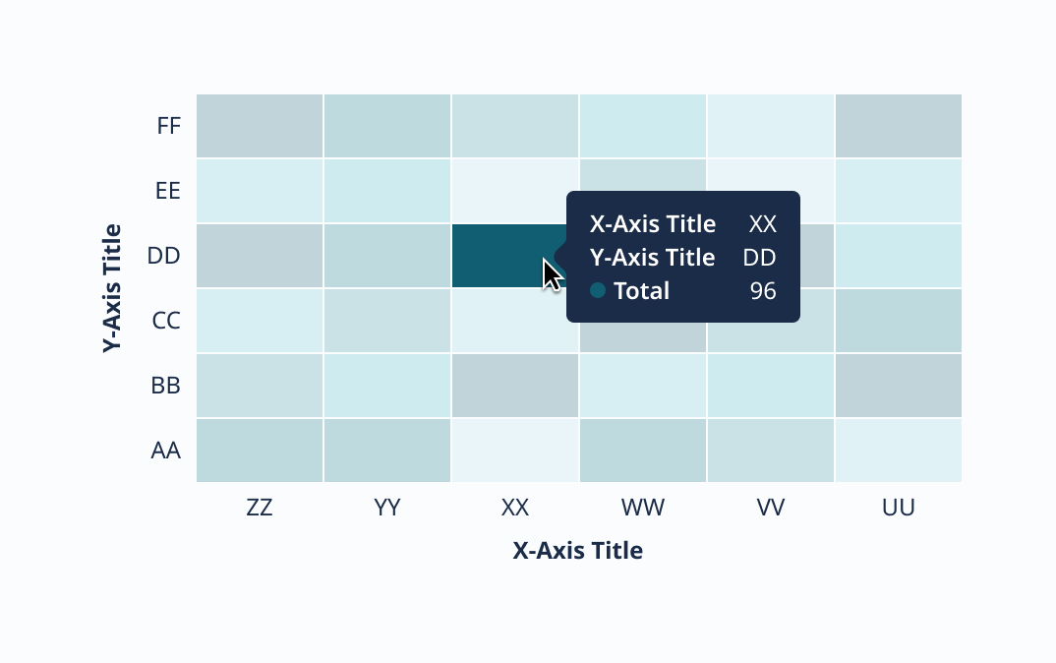This screenshot has height=663, width=1056.
Task: Click the XX column label on x-axis
Action: coord(515,508)
